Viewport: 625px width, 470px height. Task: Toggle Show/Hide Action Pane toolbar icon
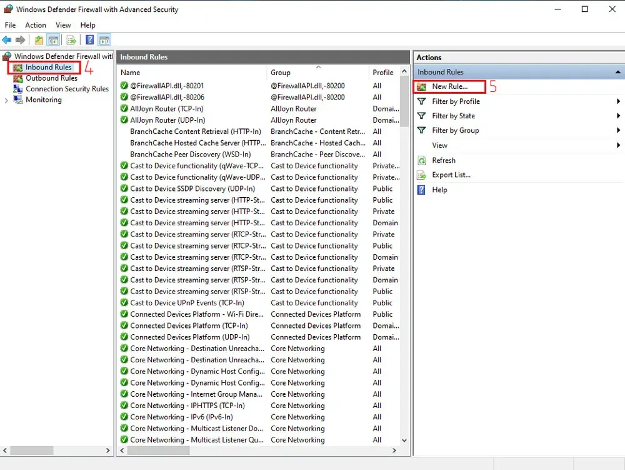point(104,40)
